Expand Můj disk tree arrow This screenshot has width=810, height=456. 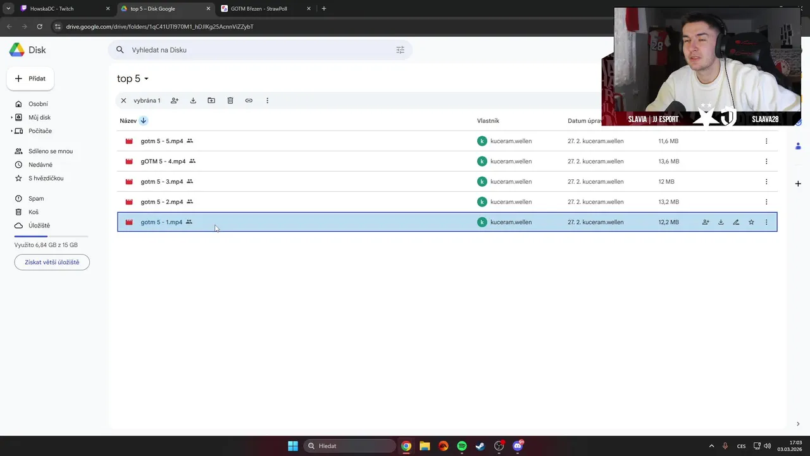pos(12,118)
